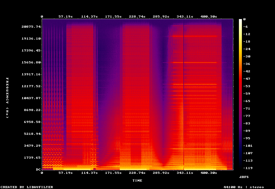This screenshot has height=189, width=275.
Task: Select the 343.11s label on the bottom time axis
Action: pyautogui.click(x=185, y=173)
